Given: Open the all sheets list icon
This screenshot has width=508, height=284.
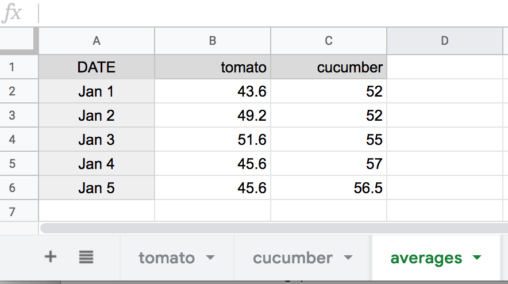Looking at the screenshot, I should (86, 257).
